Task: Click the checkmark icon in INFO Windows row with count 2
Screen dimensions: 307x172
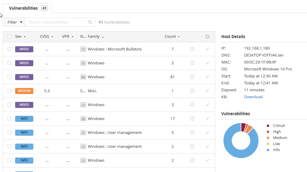Action: pos(192,160)
